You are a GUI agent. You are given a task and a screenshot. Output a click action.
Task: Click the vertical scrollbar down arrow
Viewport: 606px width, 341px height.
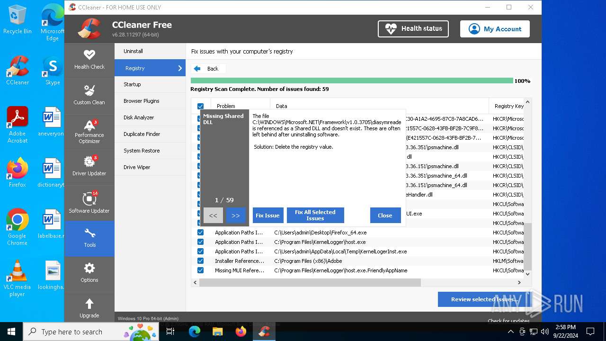point(528,273)
